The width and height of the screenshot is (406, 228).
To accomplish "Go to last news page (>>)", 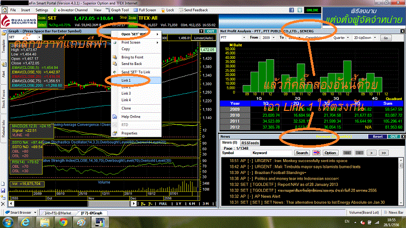I will (384, 153).
